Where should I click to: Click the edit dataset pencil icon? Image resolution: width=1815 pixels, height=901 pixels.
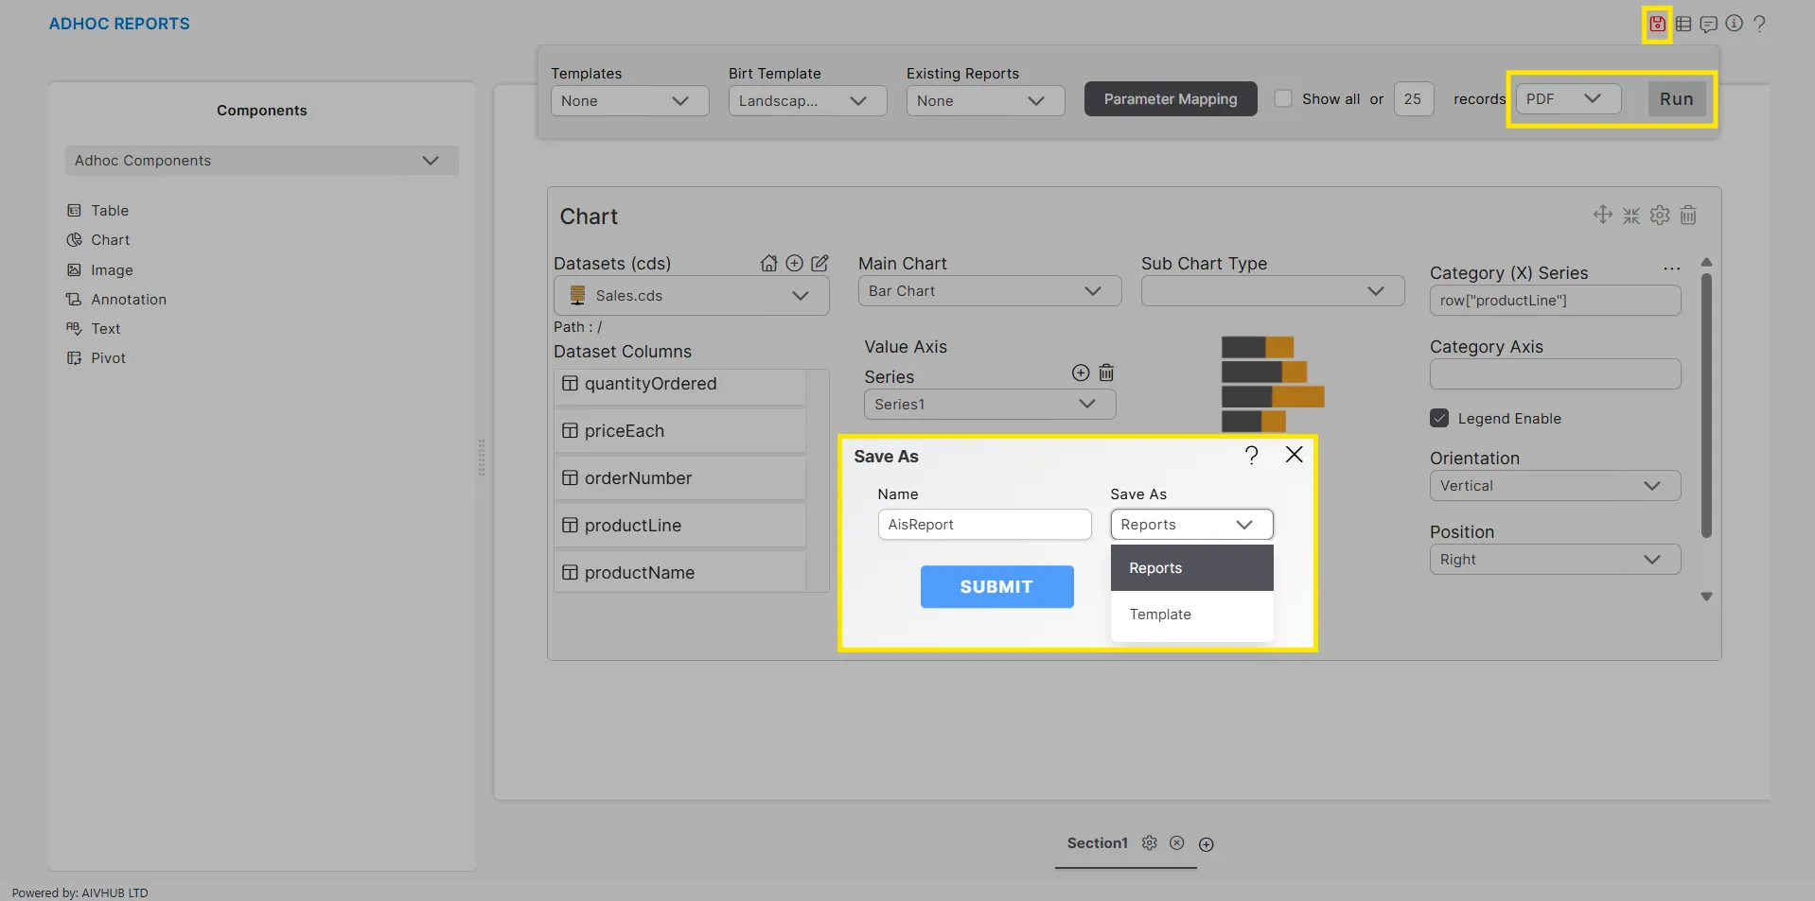[x=819, y=264]
